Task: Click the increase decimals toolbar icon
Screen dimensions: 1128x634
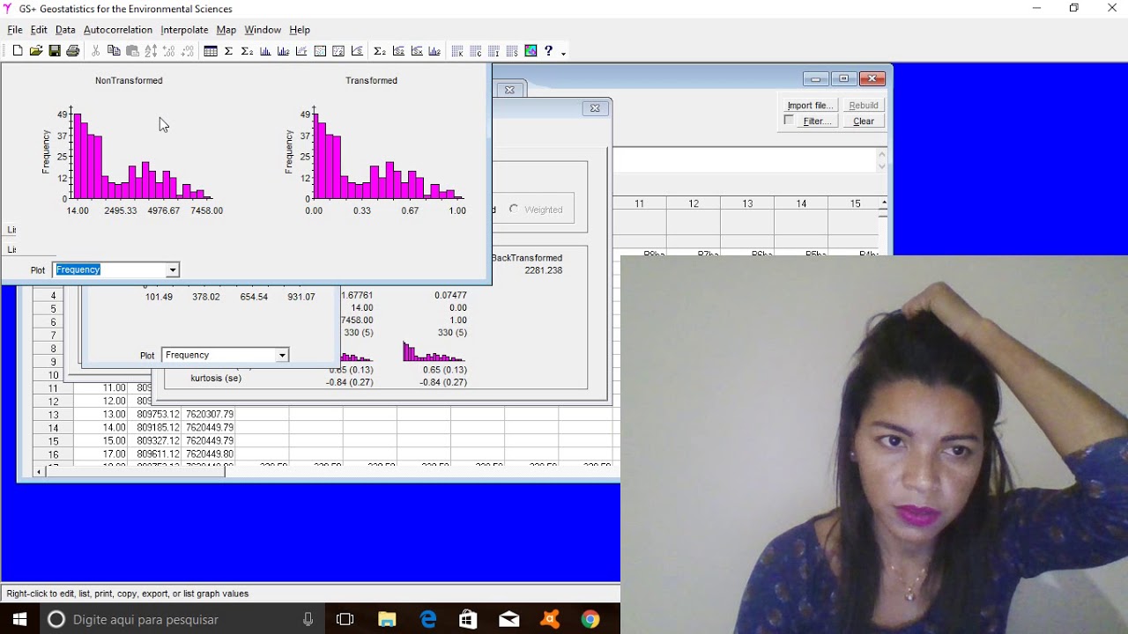Action: [x=169, y=51]
